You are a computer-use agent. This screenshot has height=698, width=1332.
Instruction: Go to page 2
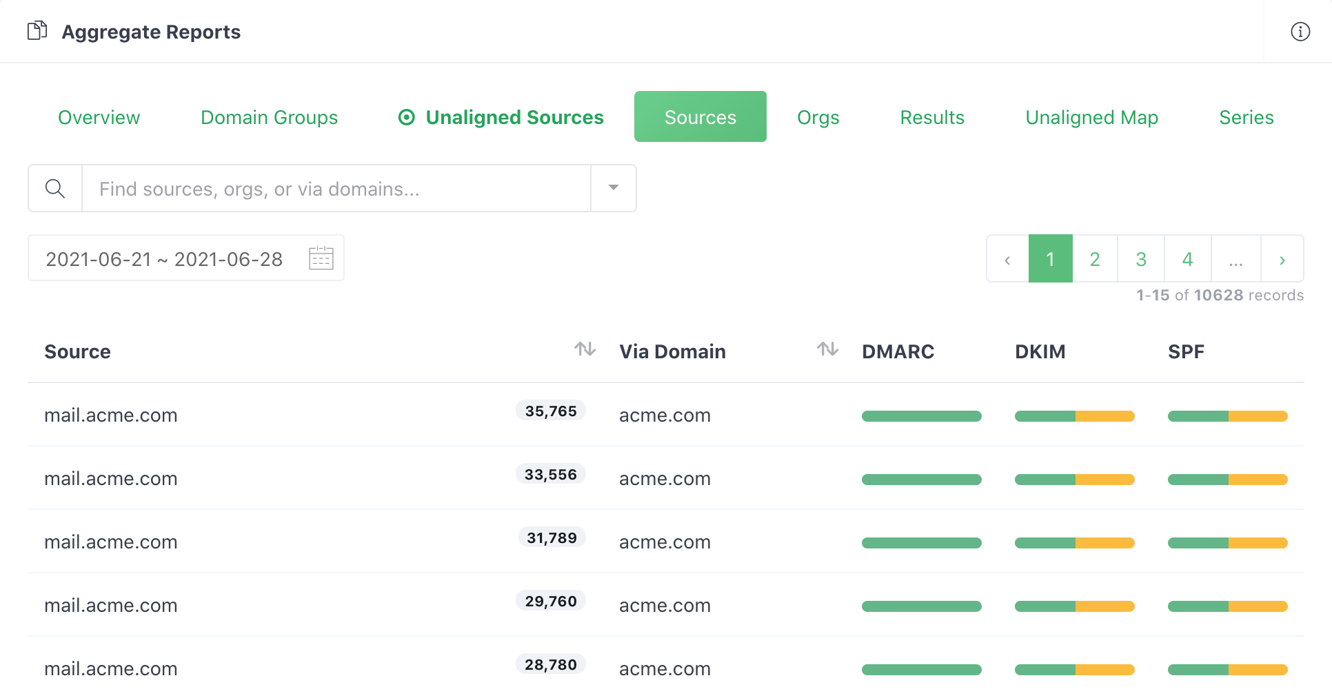pyautogui.click(x=1095, y=258)
